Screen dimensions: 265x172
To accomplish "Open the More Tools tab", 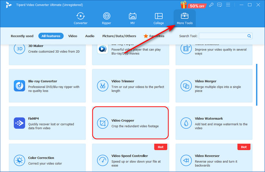I will pyautogui.click(x=185, y=19).
